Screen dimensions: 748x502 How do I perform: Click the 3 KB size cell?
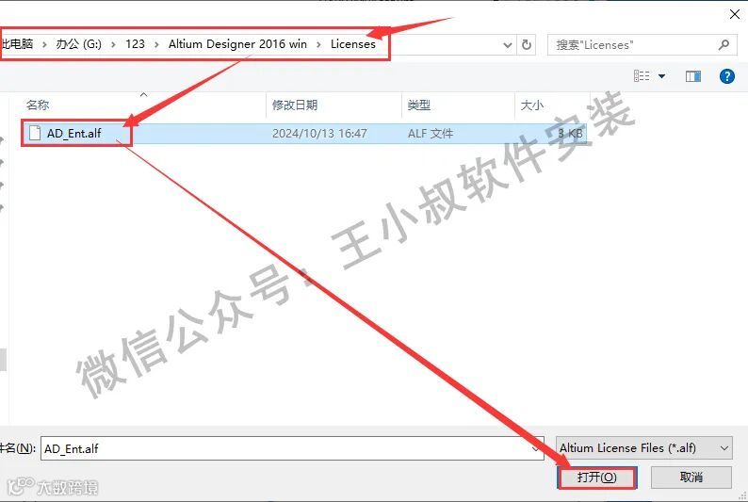click(x=571, y=134)
